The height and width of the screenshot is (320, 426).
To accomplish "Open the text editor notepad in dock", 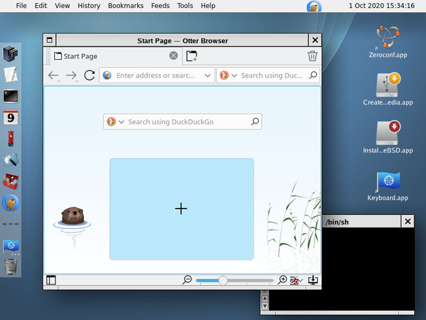I will [10, 74].
